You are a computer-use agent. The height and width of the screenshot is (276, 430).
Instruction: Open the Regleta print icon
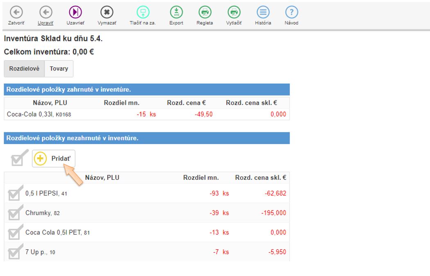(205, 12)
